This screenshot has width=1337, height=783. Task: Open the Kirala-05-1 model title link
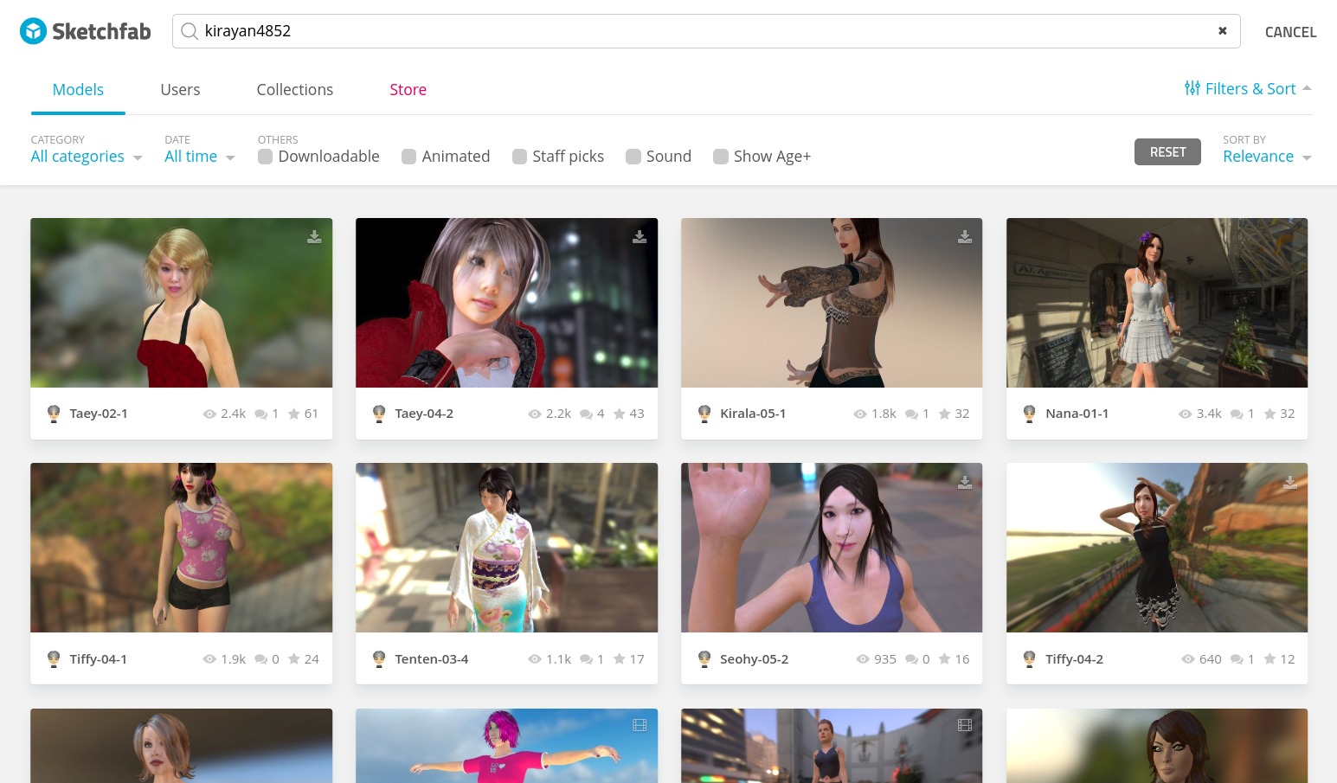[753, 414]
